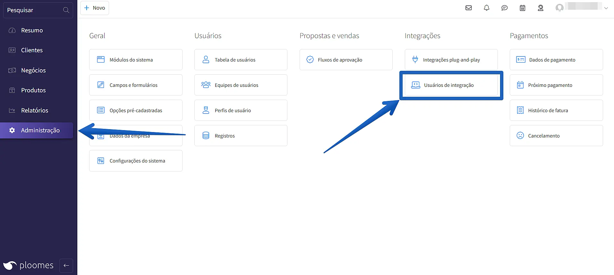Open the mail envelope icon in top bar
Screen dimensions: 614x275
[469, 8]
